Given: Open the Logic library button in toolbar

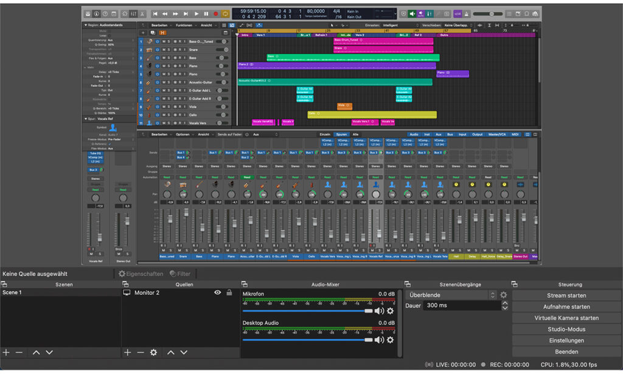Looking at the screenshot, I should click(88, 14).
